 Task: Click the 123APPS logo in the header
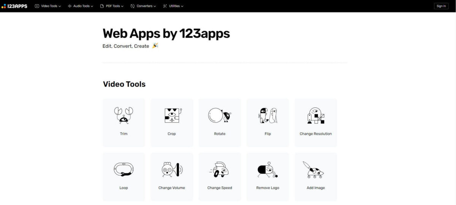pyautogui.click(x=14, y=6)
